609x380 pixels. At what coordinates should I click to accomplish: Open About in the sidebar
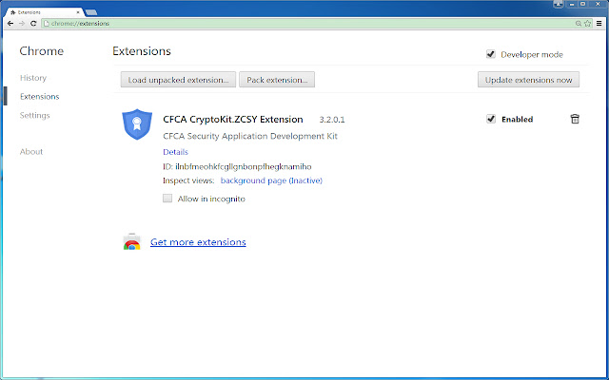click(31, 152)
